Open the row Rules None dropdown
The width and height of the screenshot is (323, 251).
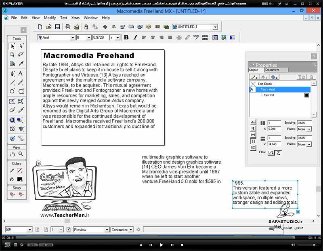click(x=304, y=144)
